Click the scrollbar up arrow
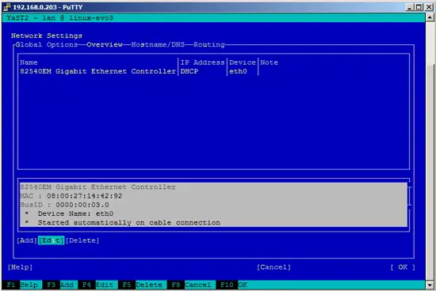 pyautogui.click(x=430, y=17)
